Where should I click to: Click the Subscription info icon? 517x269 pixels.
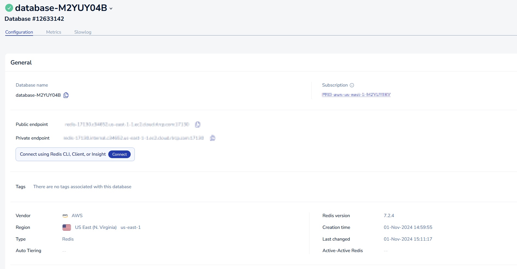(x=352, y=85)
